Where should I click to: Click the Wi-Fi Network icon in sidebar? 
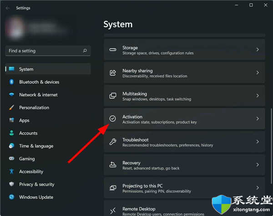[12, 94]
